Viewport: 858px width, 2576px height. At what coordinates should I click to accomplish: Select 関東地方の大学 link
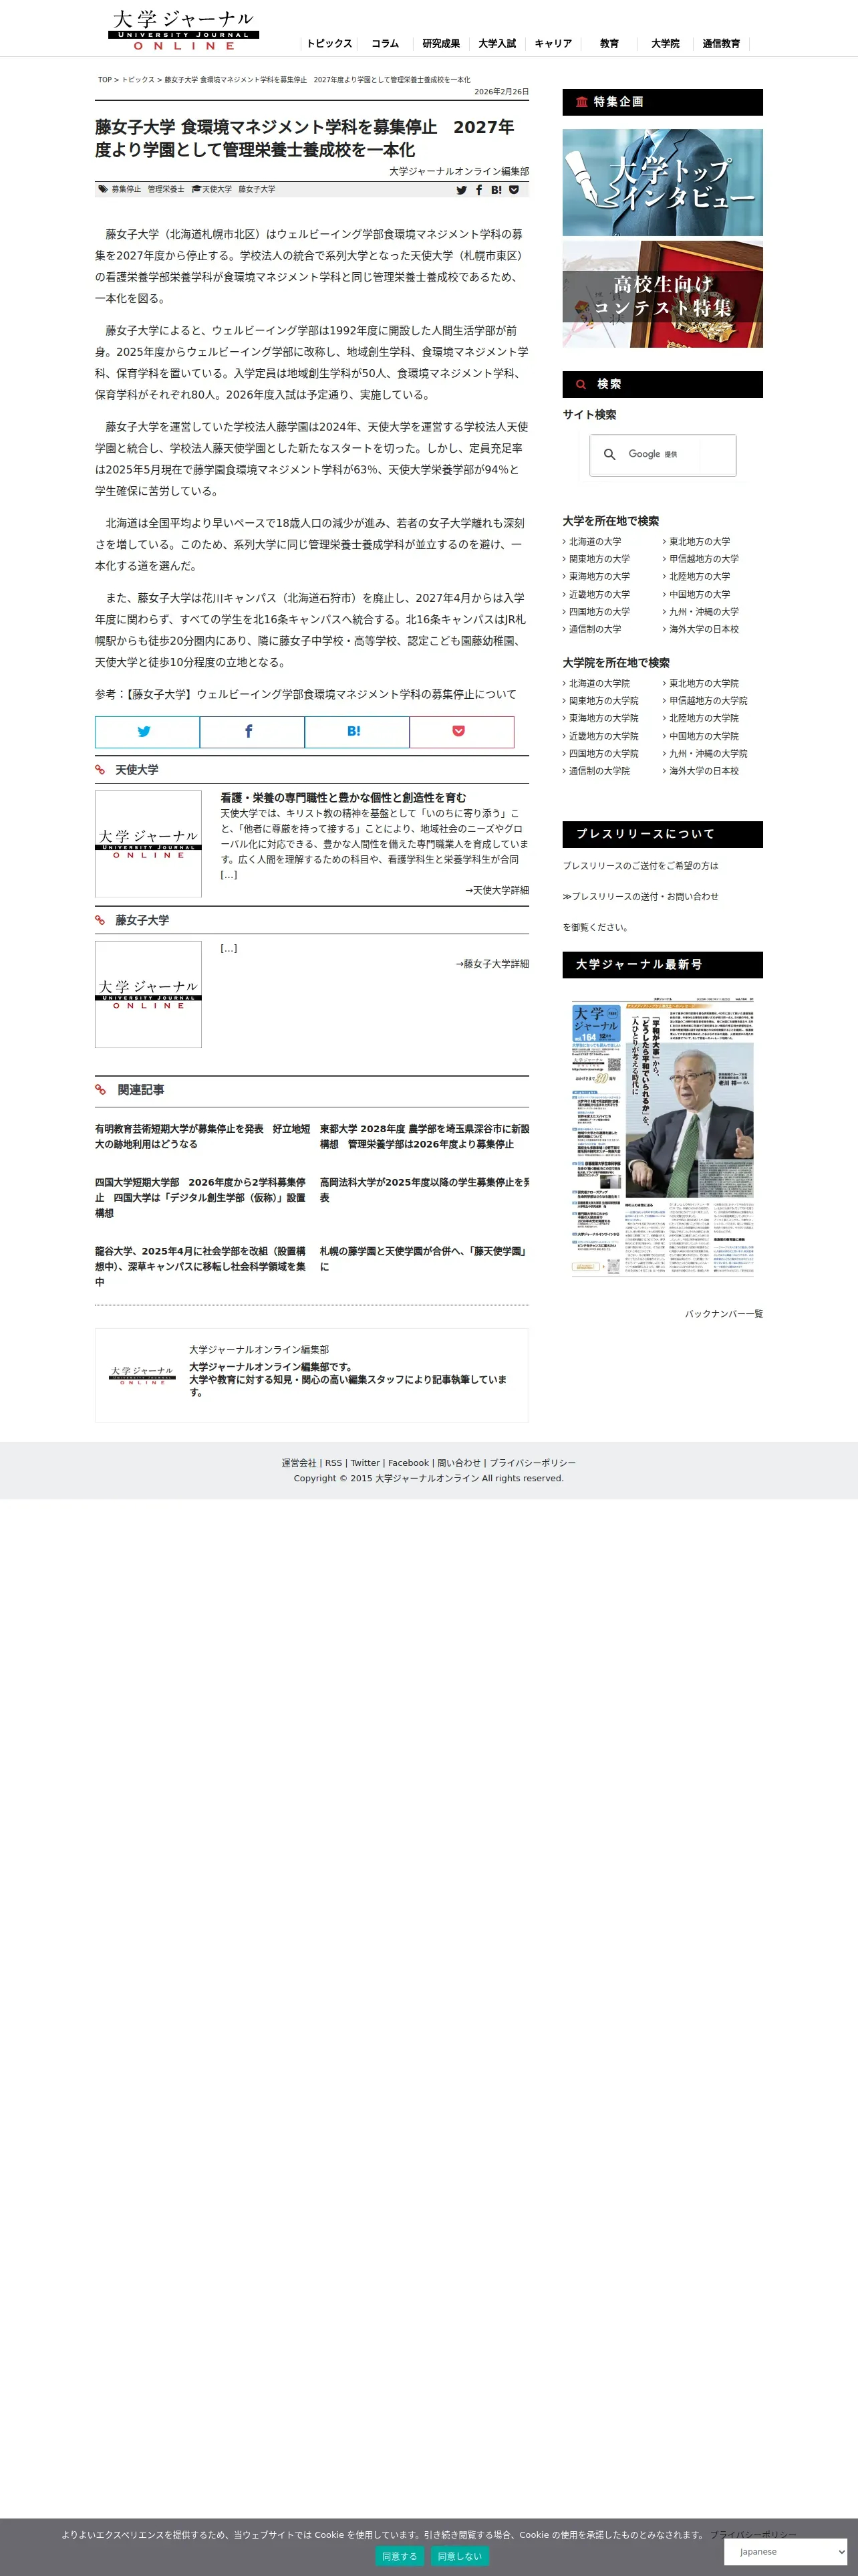tap(599, 559)
